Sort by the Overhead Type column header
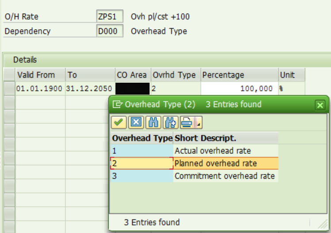331x233 pixels. 142,138
